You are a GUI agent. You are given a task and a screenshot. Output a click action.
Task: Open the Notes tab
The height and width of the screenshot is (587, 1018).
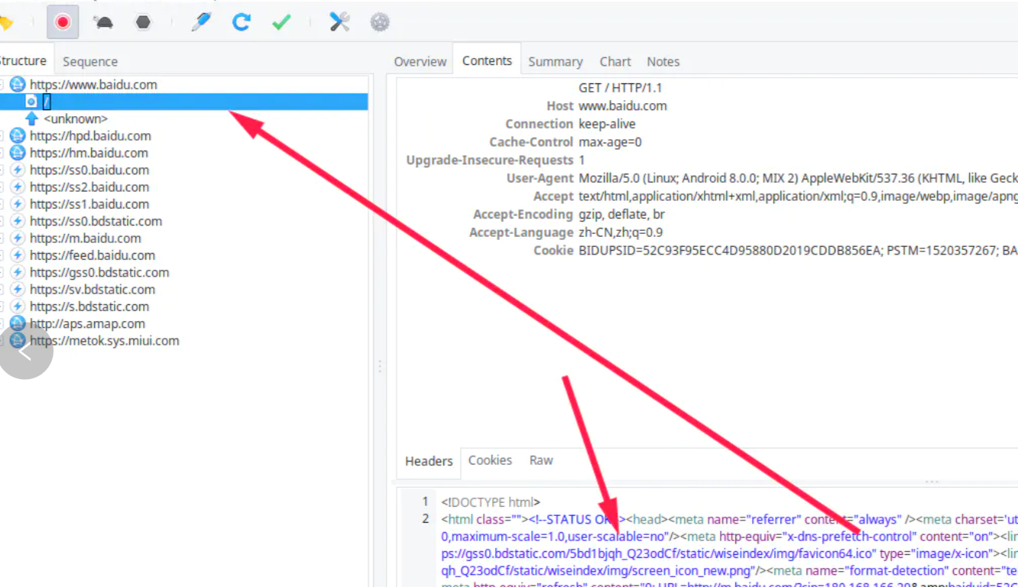663,61
